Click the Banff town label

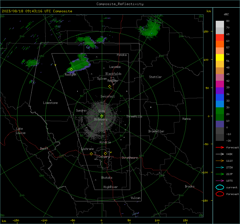(x=44, y=148)
